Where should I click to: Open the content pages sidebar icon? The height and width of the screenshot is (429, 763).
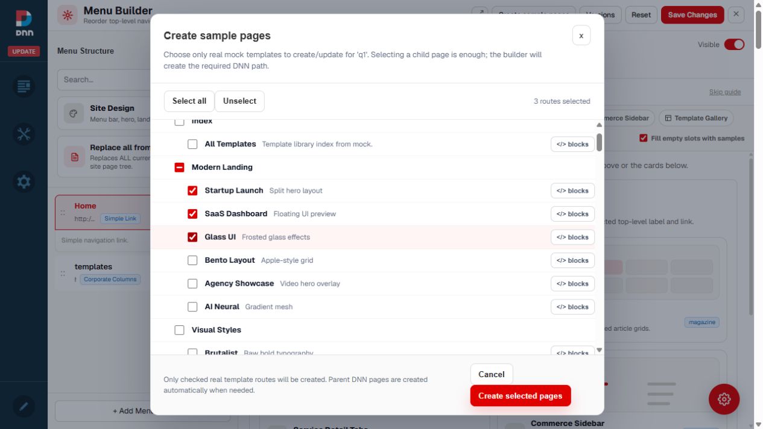tap(24, 86)
